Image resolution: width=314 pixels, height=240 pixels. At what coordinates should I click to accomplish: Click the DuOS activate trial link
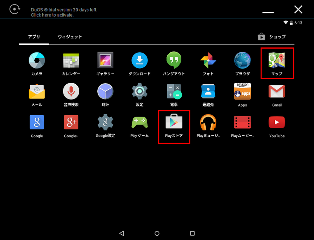tap(64, 13)
